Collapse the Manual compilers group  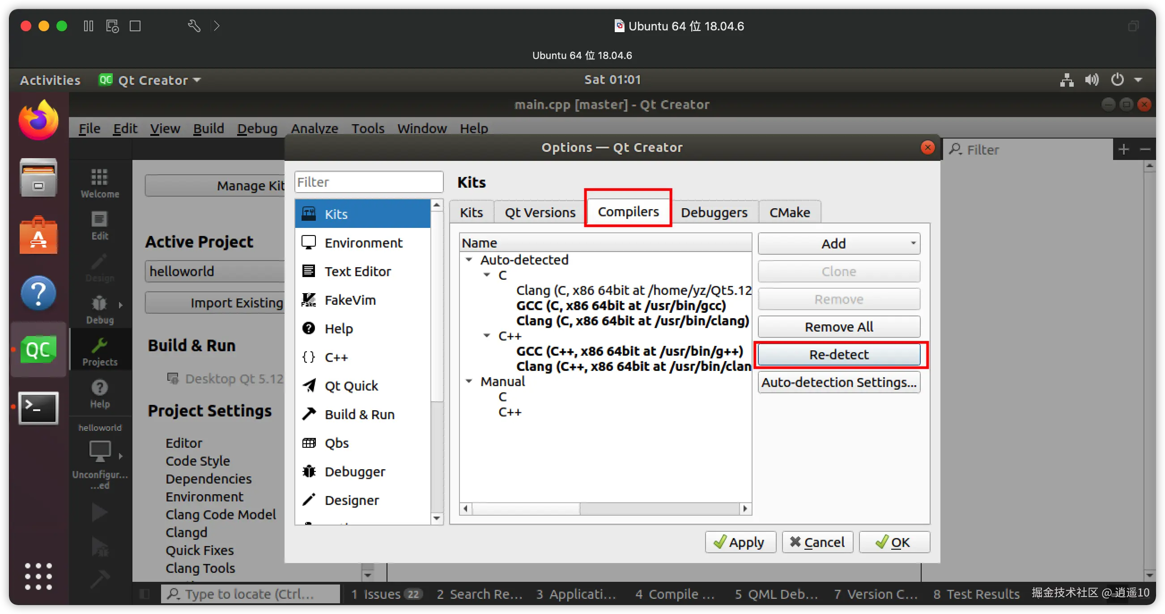coord(469,381)
